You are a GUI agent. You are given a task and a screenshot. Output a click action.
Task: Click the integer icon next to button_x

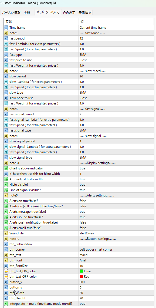pos(6,282)
